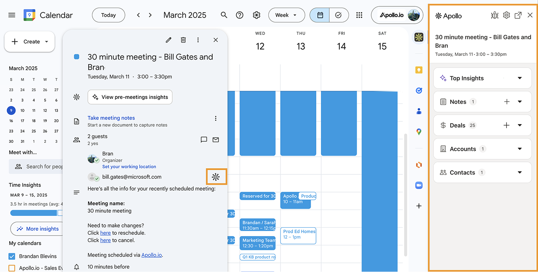Open the Apollo.io link in description
This screenshot has height=272, width=538.
(x=151, y=255)
